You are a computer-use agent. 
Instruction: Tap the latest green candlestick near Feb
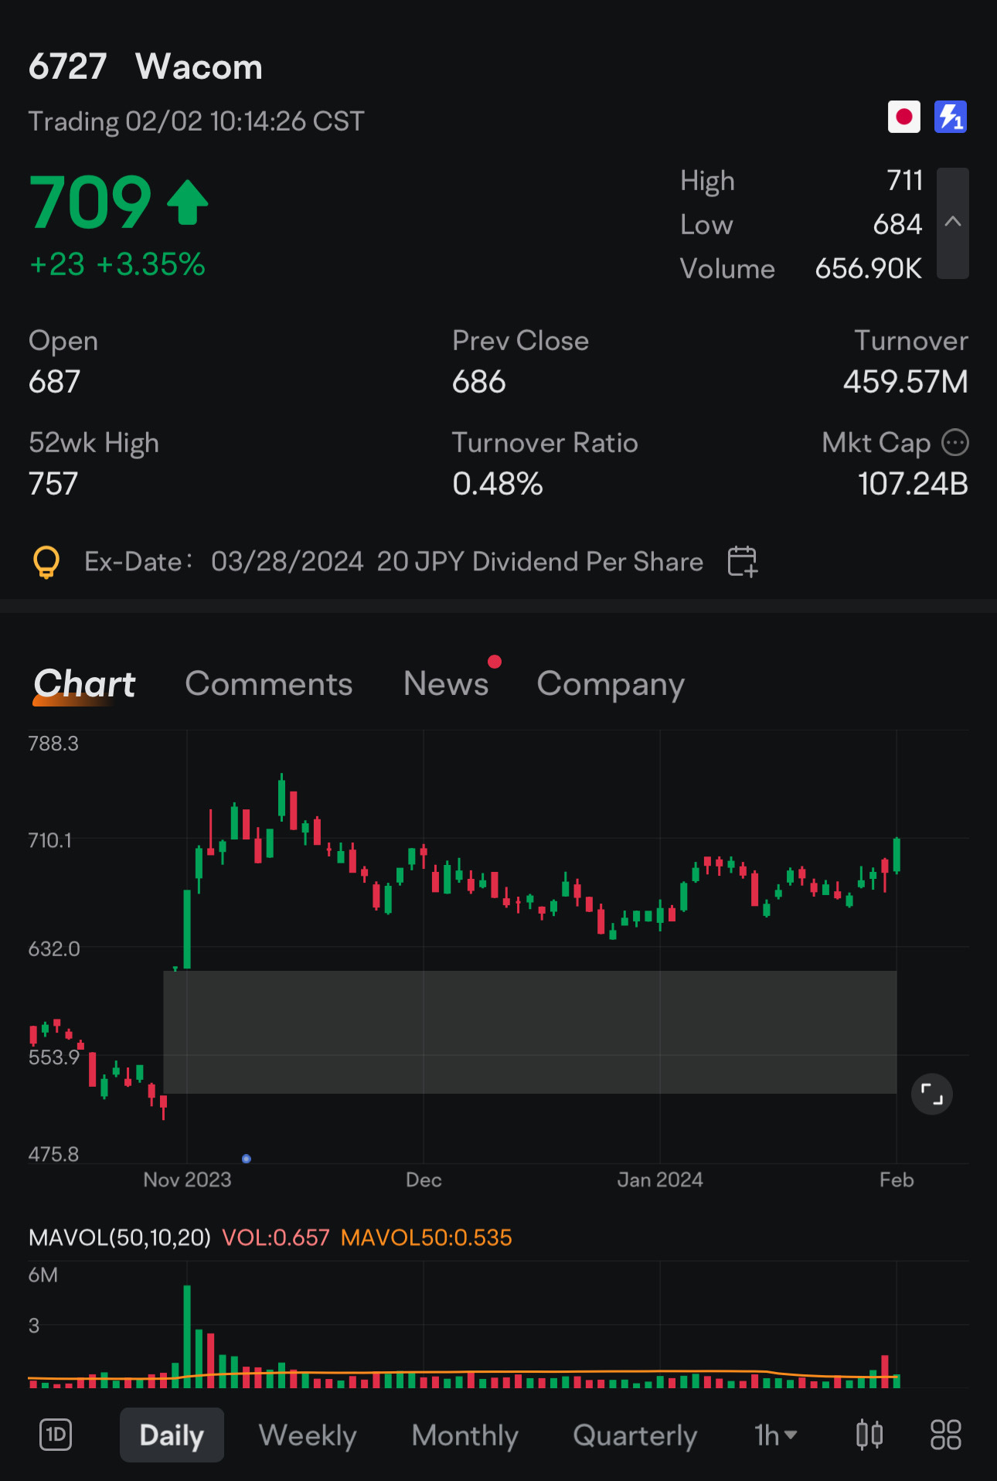(x=897, y=856)
